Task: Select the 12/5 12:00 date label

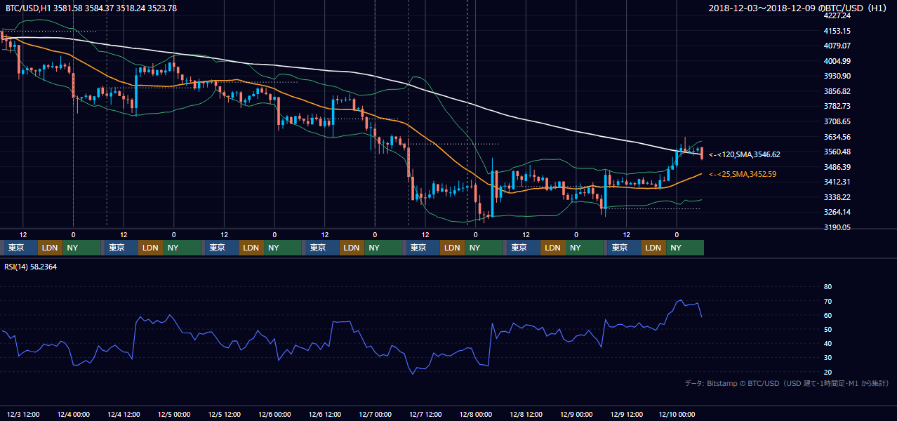Action: [x=225, y=414]
